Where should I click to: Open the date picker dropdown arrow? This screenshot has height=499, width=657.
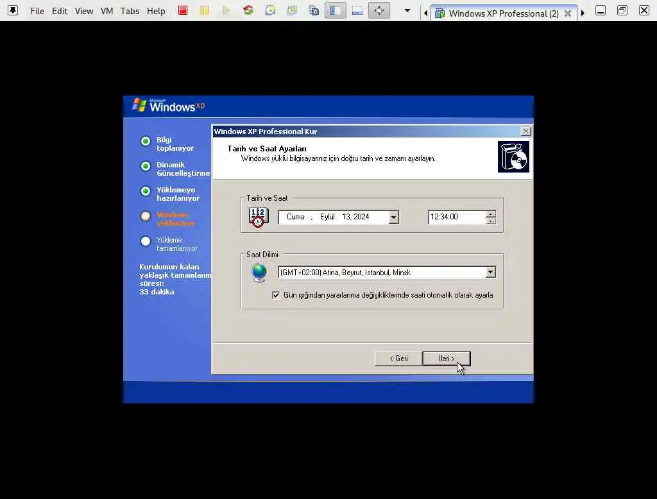tap(393, 217)
